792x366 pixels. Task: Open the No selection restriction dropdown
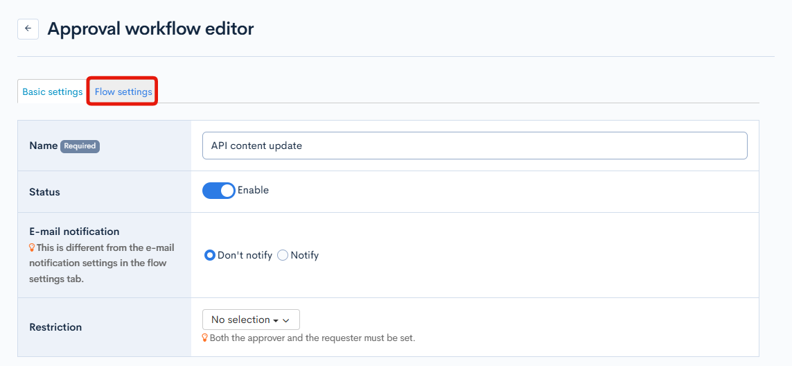point(250,320)
